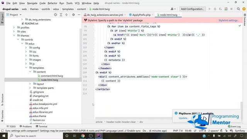Click Collapse All icon in Project panel
This screenshot has width=247, height=139.
pyautogui.click(x=66, y=15)
